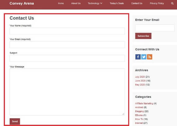This screenshot has height=126, width=177.
Task: Focus the Your Email form field
Action: click(67, 45)
